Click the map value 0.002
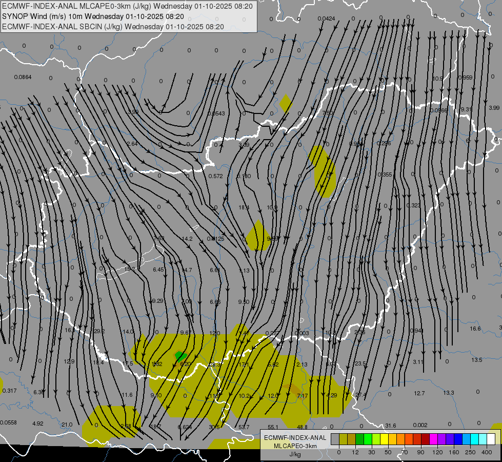This screenshot has width=502, height=462. click(420, 425)
